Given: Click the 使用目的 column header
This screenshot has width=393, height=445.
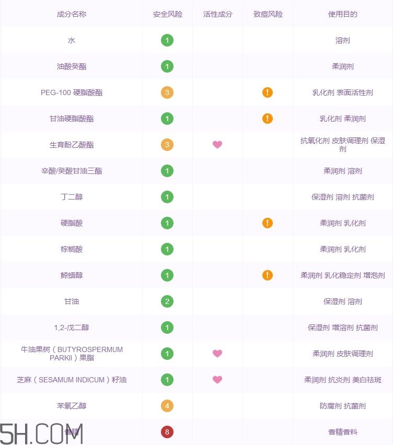Looking at the screenshot, I should [342, 14].
